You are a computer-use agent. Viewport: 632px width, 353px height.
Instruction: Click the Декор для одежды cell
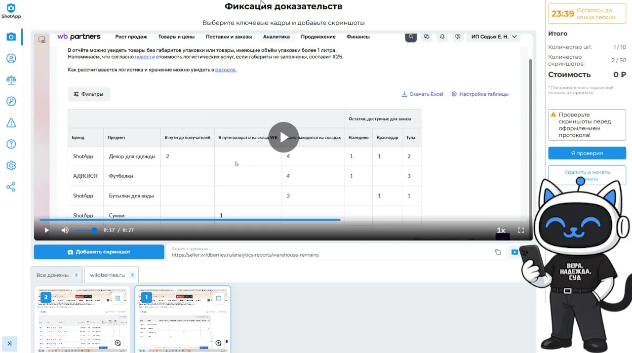(132, 157)
